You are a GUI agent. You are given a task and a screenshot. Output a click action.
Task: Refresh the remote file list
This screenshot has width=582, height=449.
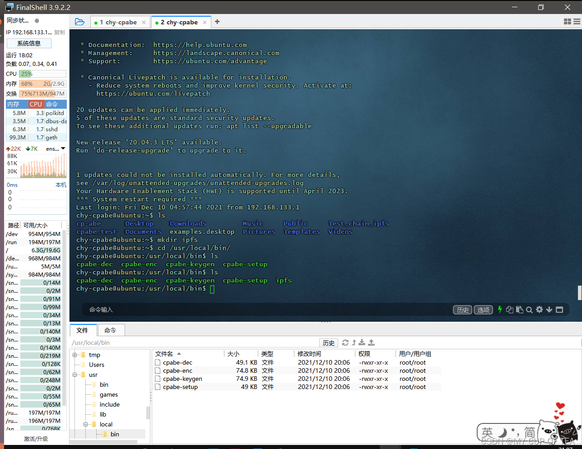[x=345, y=343]
